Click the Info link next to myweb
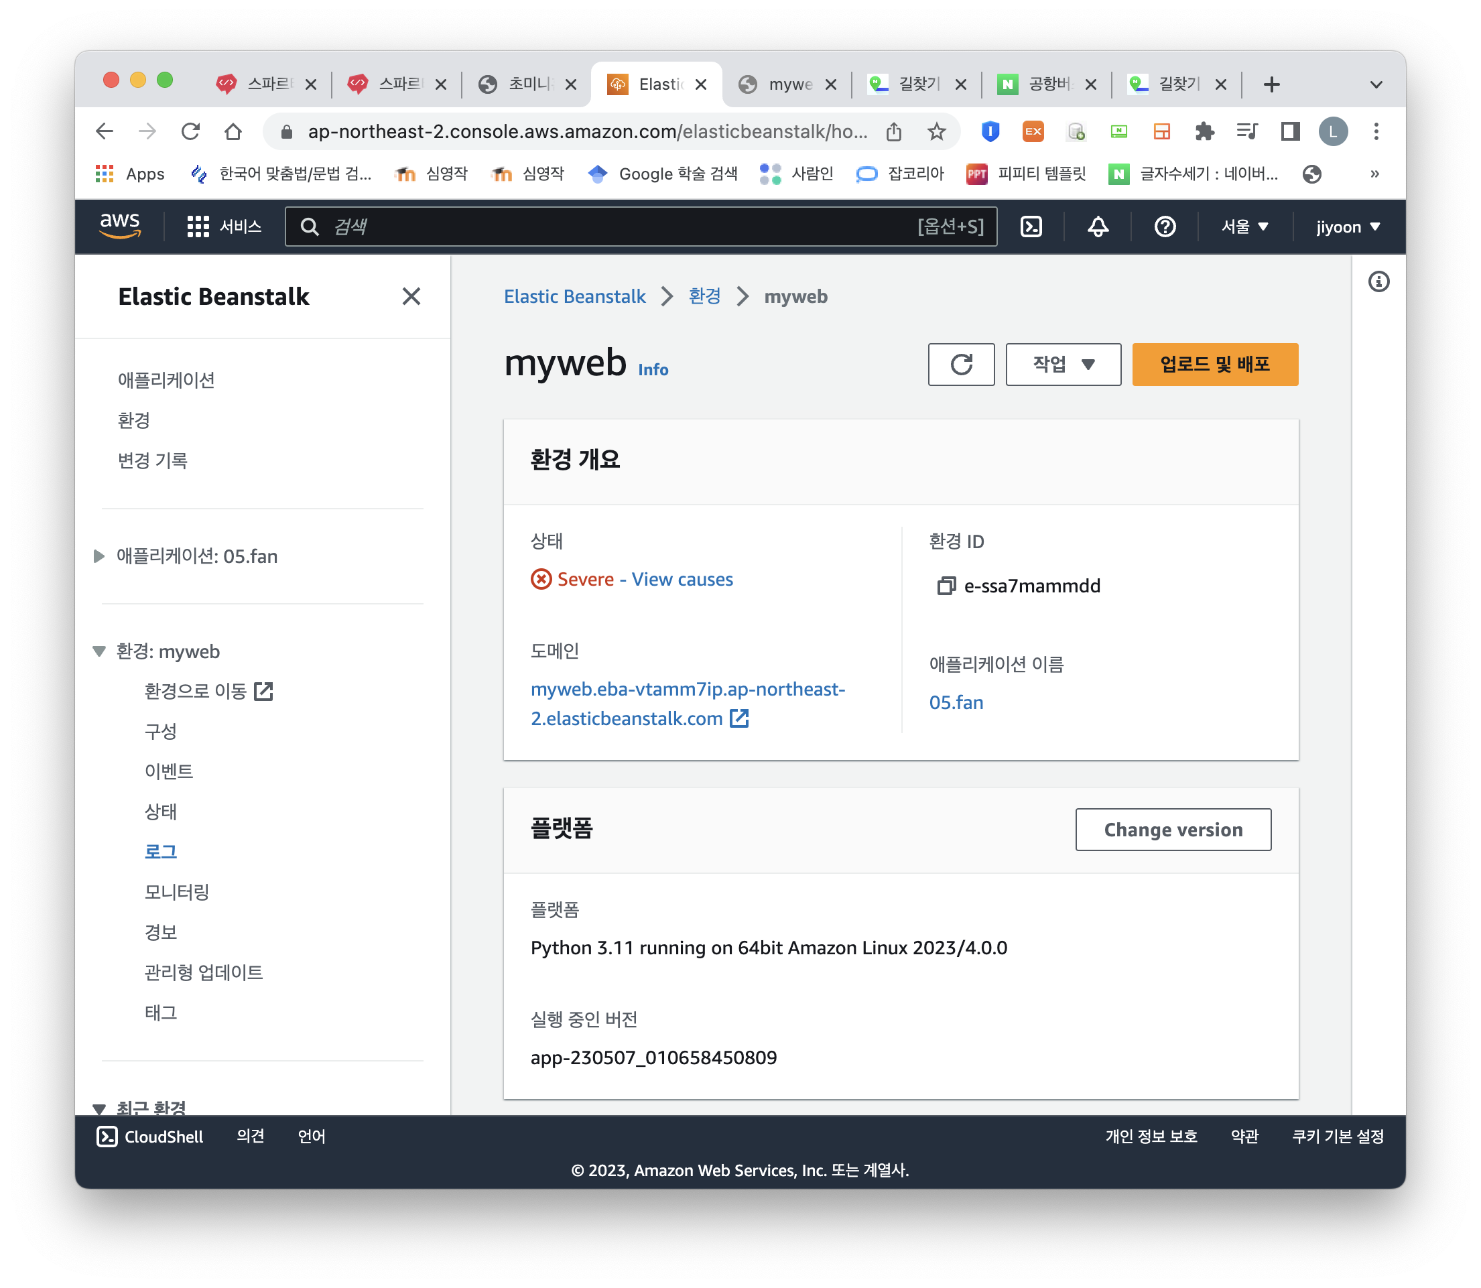Screen dimensions: 1481x1288 (x=653, y=369)
